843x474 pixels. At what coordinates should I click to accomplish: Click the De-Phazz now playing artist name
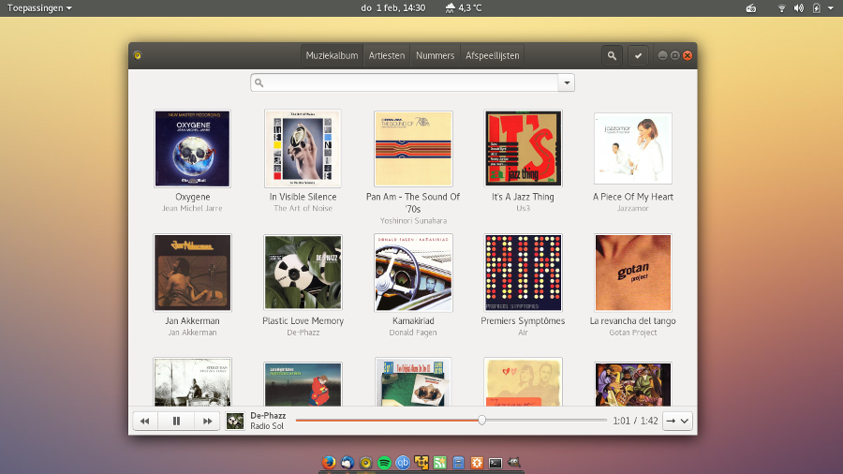pyautogui.click(x=268, y=415)
